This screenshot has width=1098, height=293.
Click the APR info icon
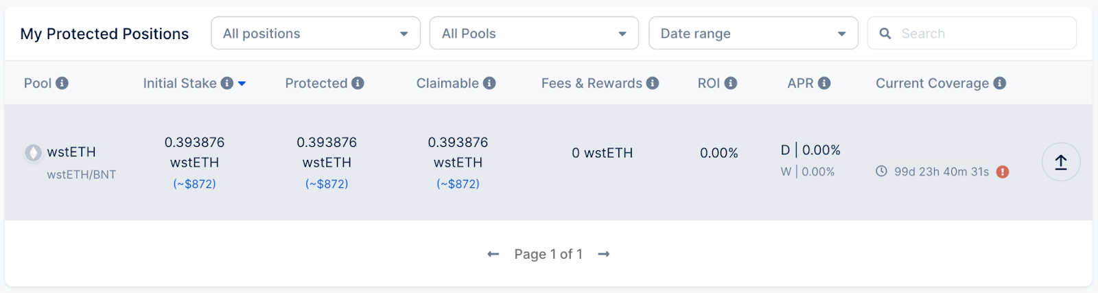824,83
